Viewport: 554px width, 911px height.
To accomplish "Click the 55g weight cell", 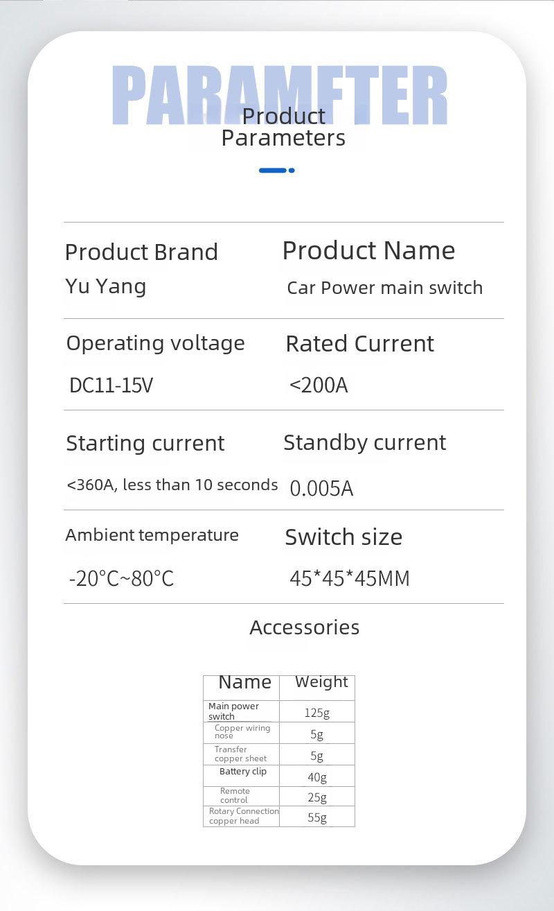I will [317, 817].
